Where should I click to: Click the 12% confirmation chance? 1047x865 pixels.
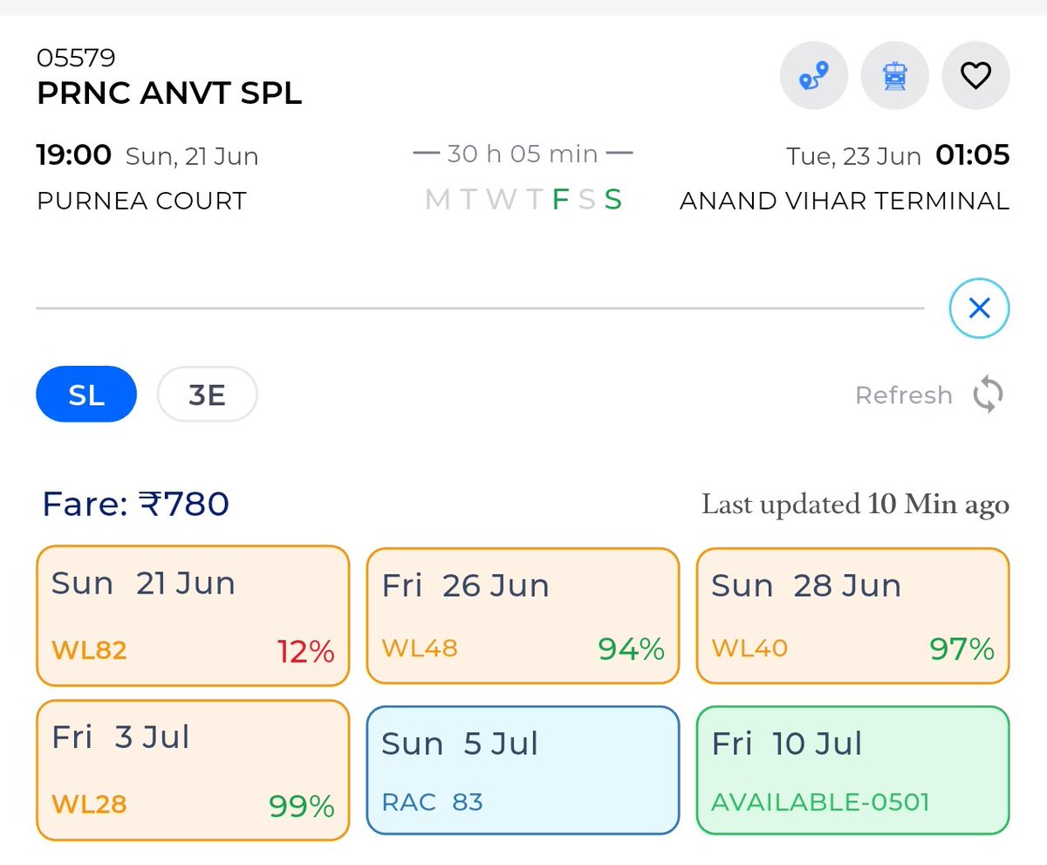(x=306, y=651)
